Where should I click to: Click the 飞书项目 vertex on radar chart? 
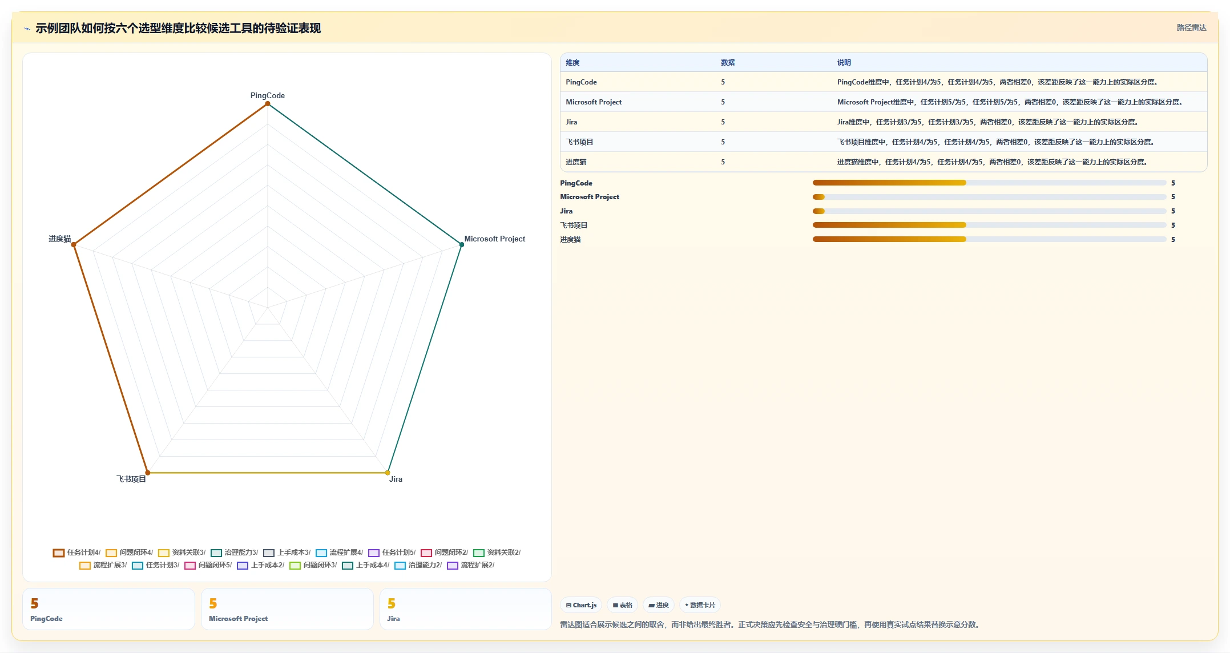click(148, 473)
